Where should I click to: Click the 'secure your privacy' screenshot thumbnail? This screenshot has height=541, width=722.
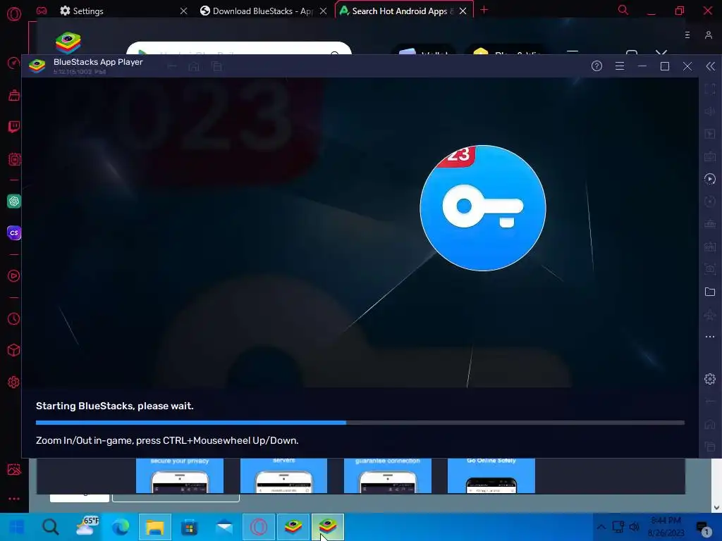coord(180,475)
